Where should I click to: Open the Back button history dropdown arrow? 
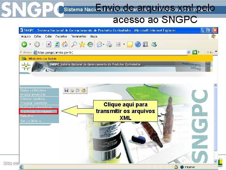(x=30, y=44)
